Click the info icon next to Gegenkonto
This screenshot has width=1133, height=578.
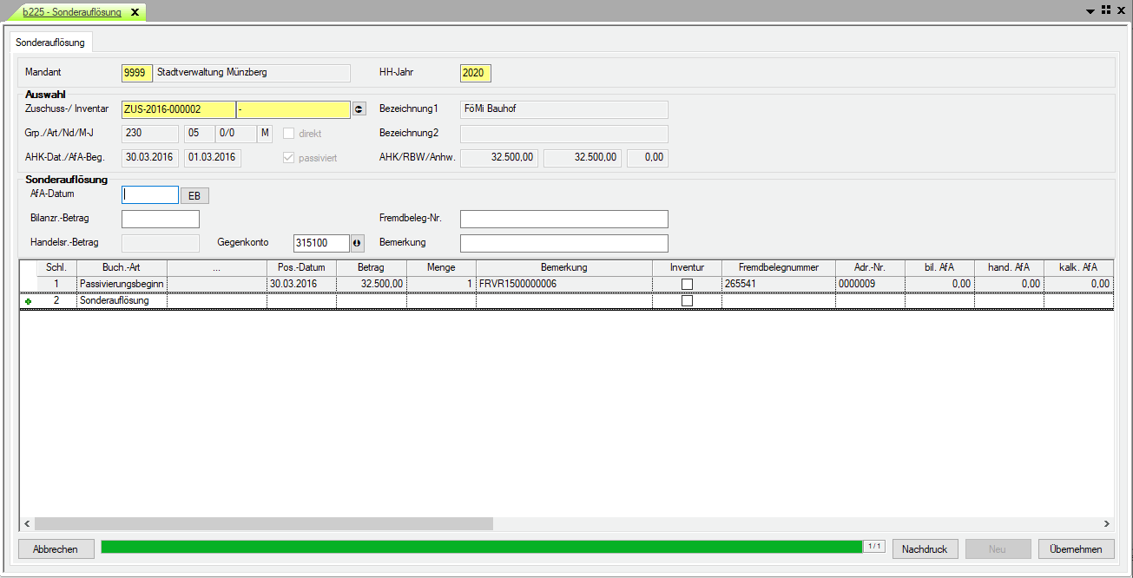coord(357,243)
